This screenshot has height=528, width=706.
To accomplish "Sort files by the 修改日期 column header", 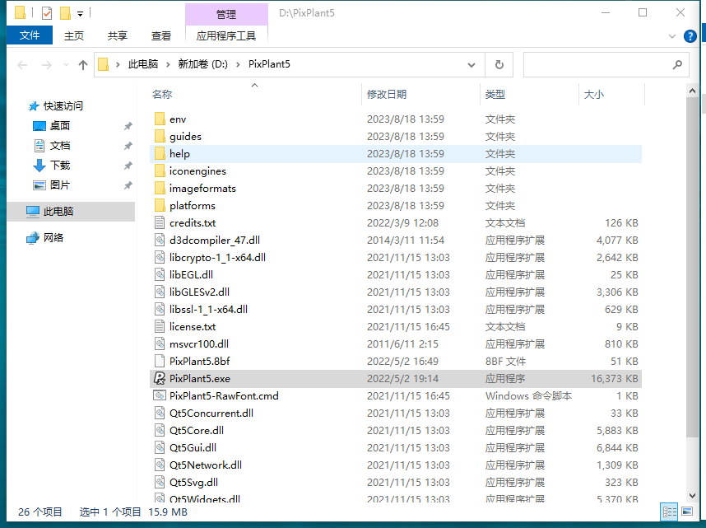I will click(387, 95).
